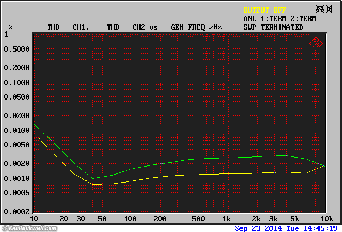This screenshot has height=232, width=342.
Task: Click the 500 frequency axis label
Action: [x=198, y=219]
